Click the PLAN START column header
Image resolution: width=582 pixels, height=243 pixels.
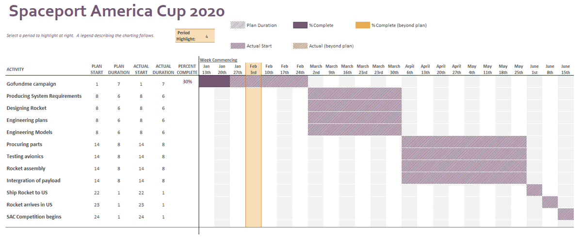pyautogui.click(x=97, y=69)
